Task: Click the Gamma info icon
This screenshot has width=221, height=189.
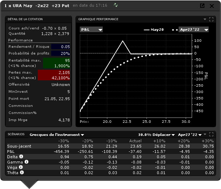Action: tap(26, 162)
